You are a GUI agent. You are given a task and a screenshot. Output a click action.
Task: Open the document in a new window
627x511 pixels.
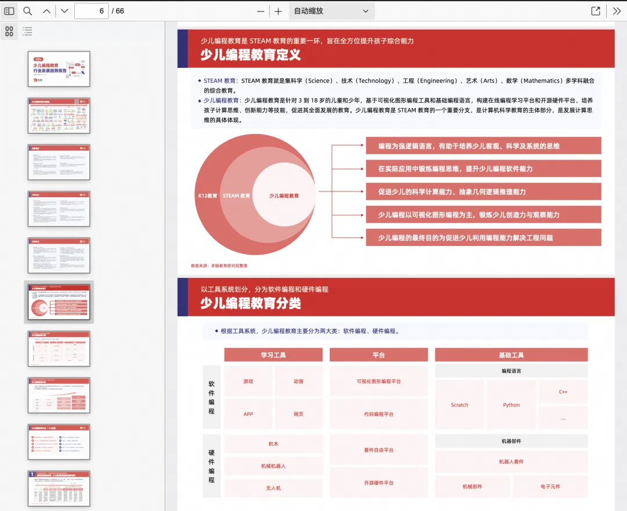[x=594, y=10]
